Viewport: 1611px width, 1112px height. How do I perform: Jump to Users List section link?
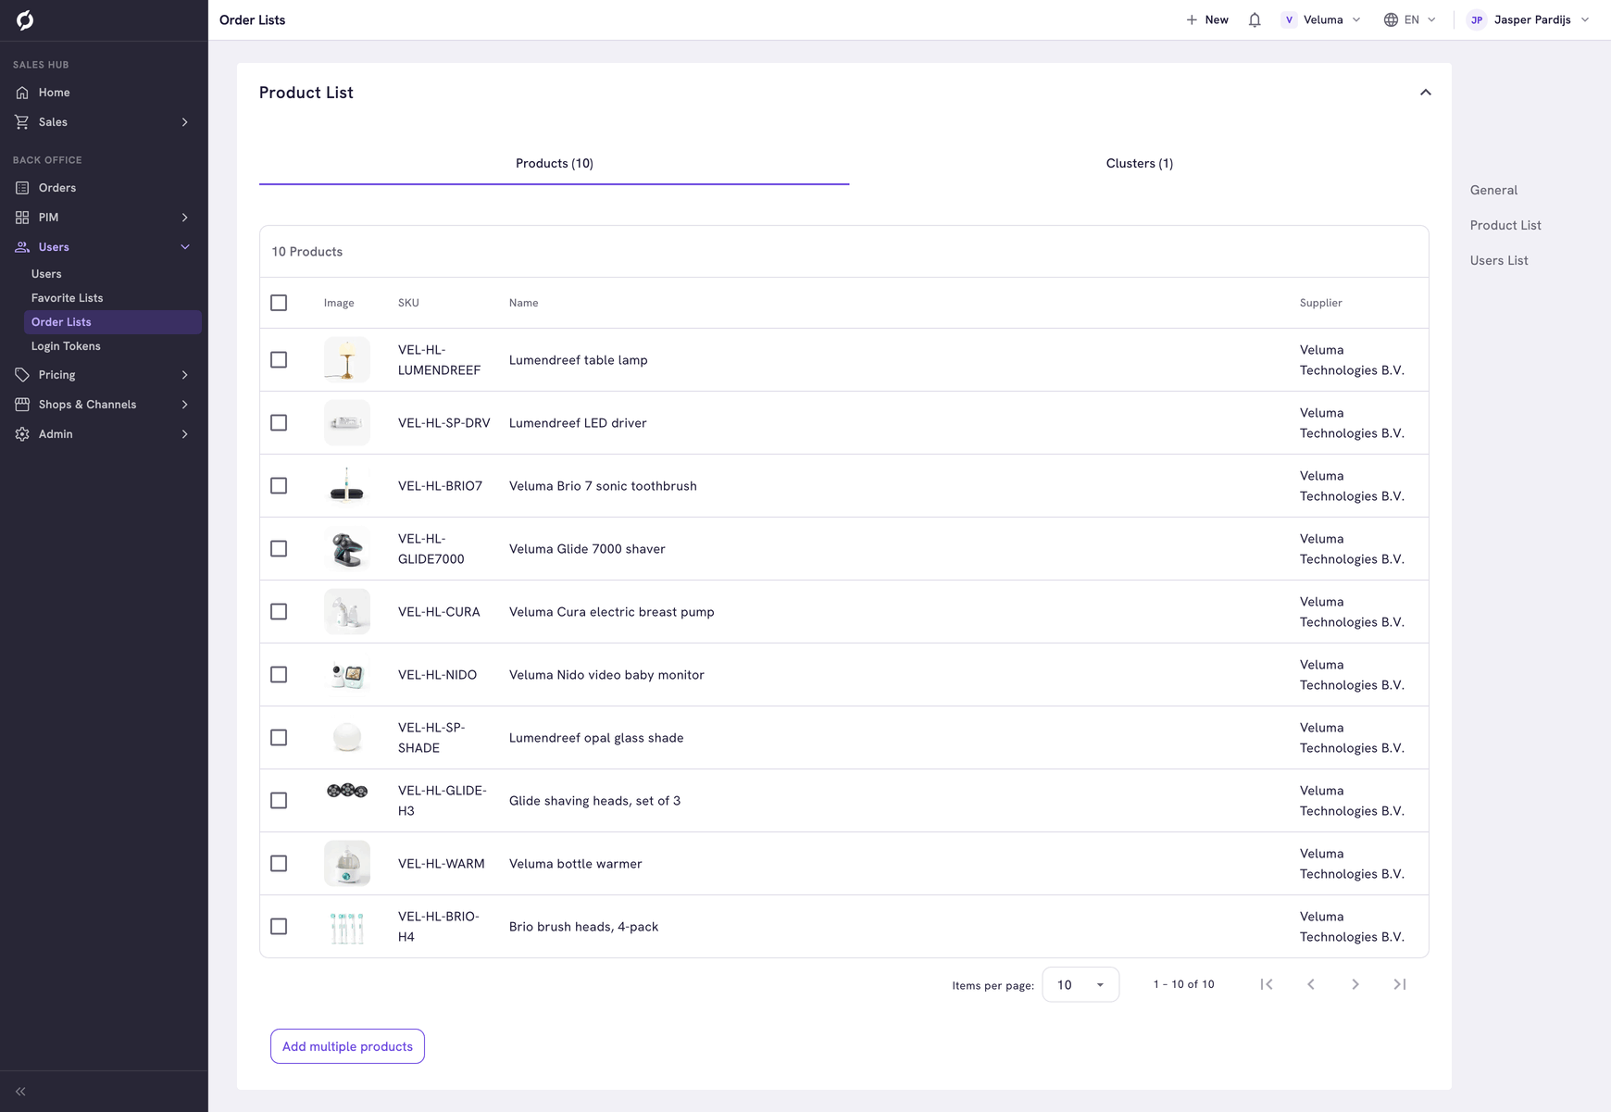click(1499, 261)
